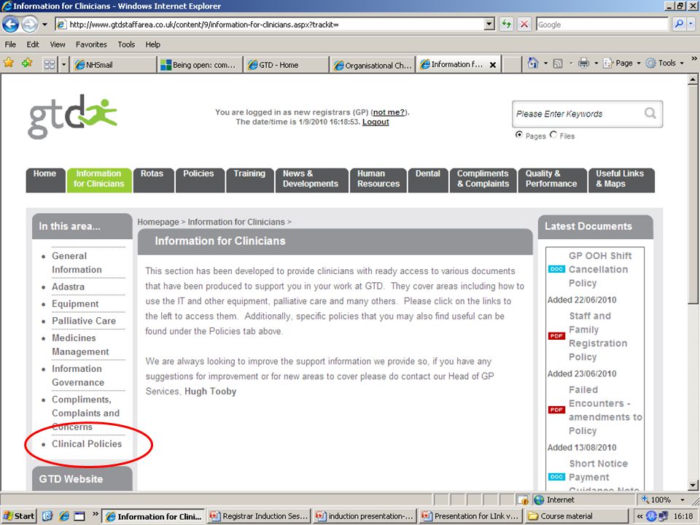Open the Quality & Performance navigation tab
The width and height of the screenshot is (700, 525).
pos(552,180)
